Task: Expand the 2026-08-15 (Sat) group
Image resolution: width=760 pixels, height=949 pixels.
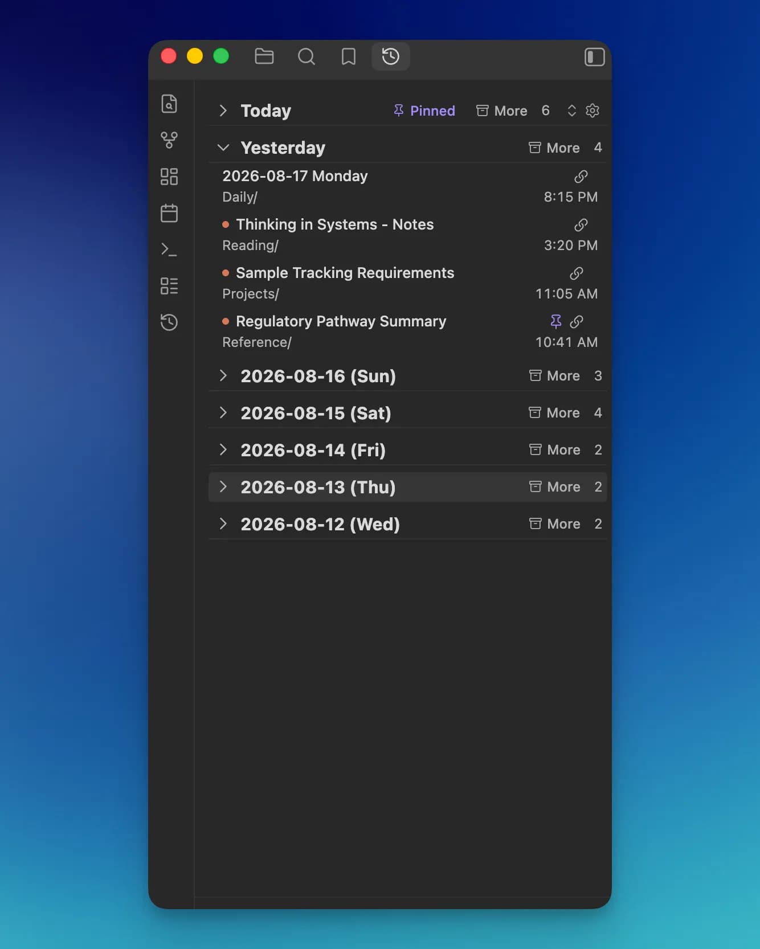Action: [x=223, y=412]
